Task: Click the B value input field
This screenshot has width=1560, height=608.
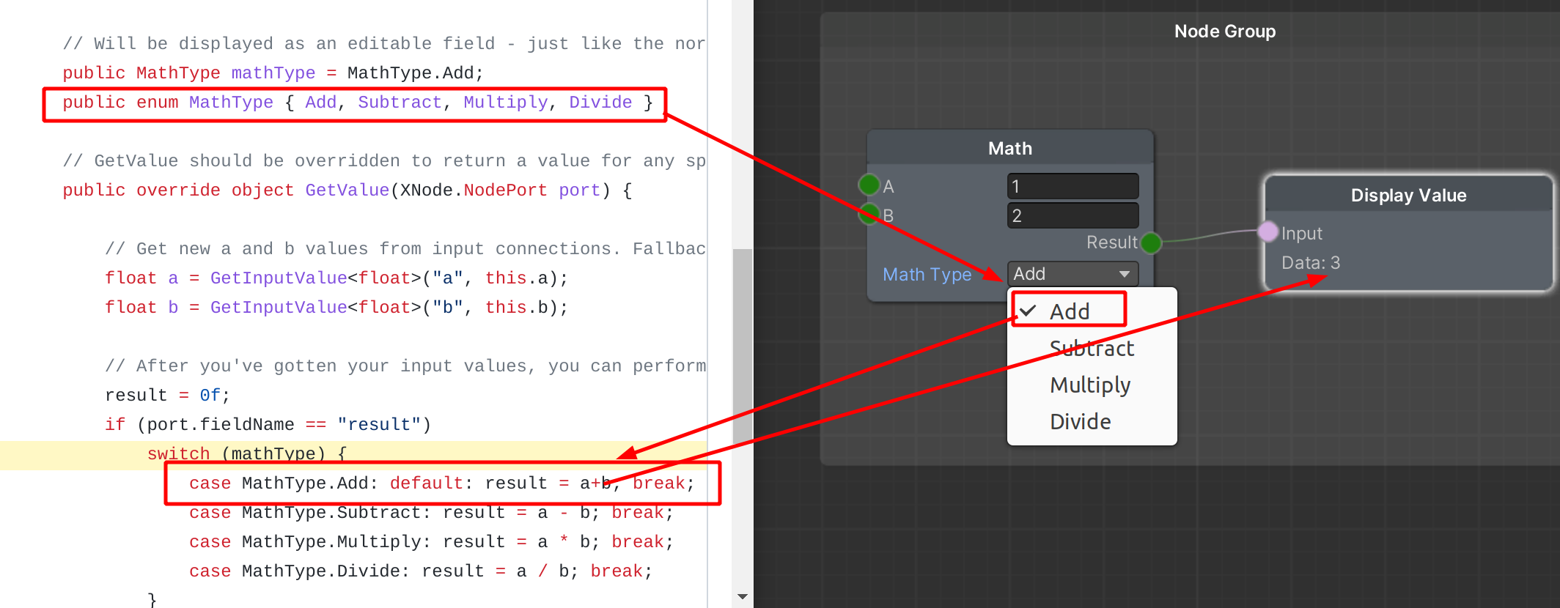Action: [x=1072, y=215]
